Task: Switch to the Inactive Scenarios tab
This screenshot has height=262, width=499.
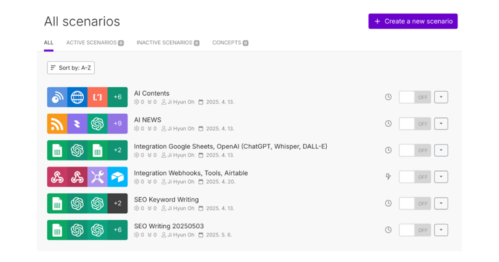Action: coord(168,43)
